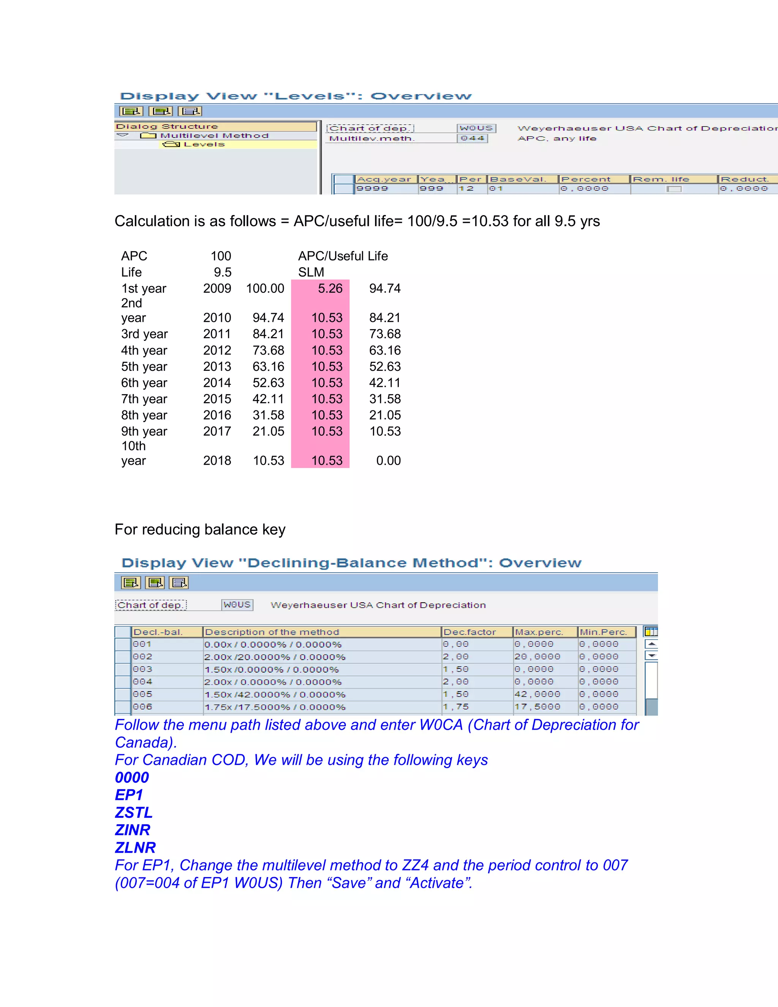Screen dimensions: 778x1007
Task: Click the 'Chart of dep.' label in Levels view
Action: [x=370, y=128]
